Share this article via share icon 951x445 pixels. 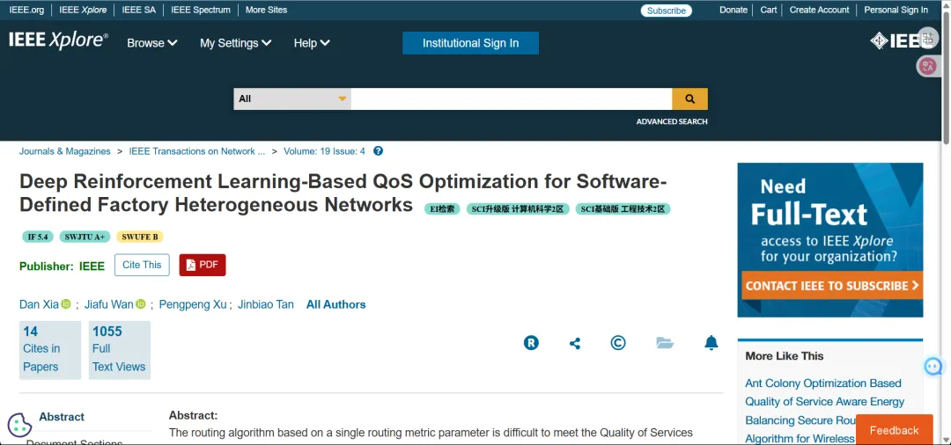[575, 343]
